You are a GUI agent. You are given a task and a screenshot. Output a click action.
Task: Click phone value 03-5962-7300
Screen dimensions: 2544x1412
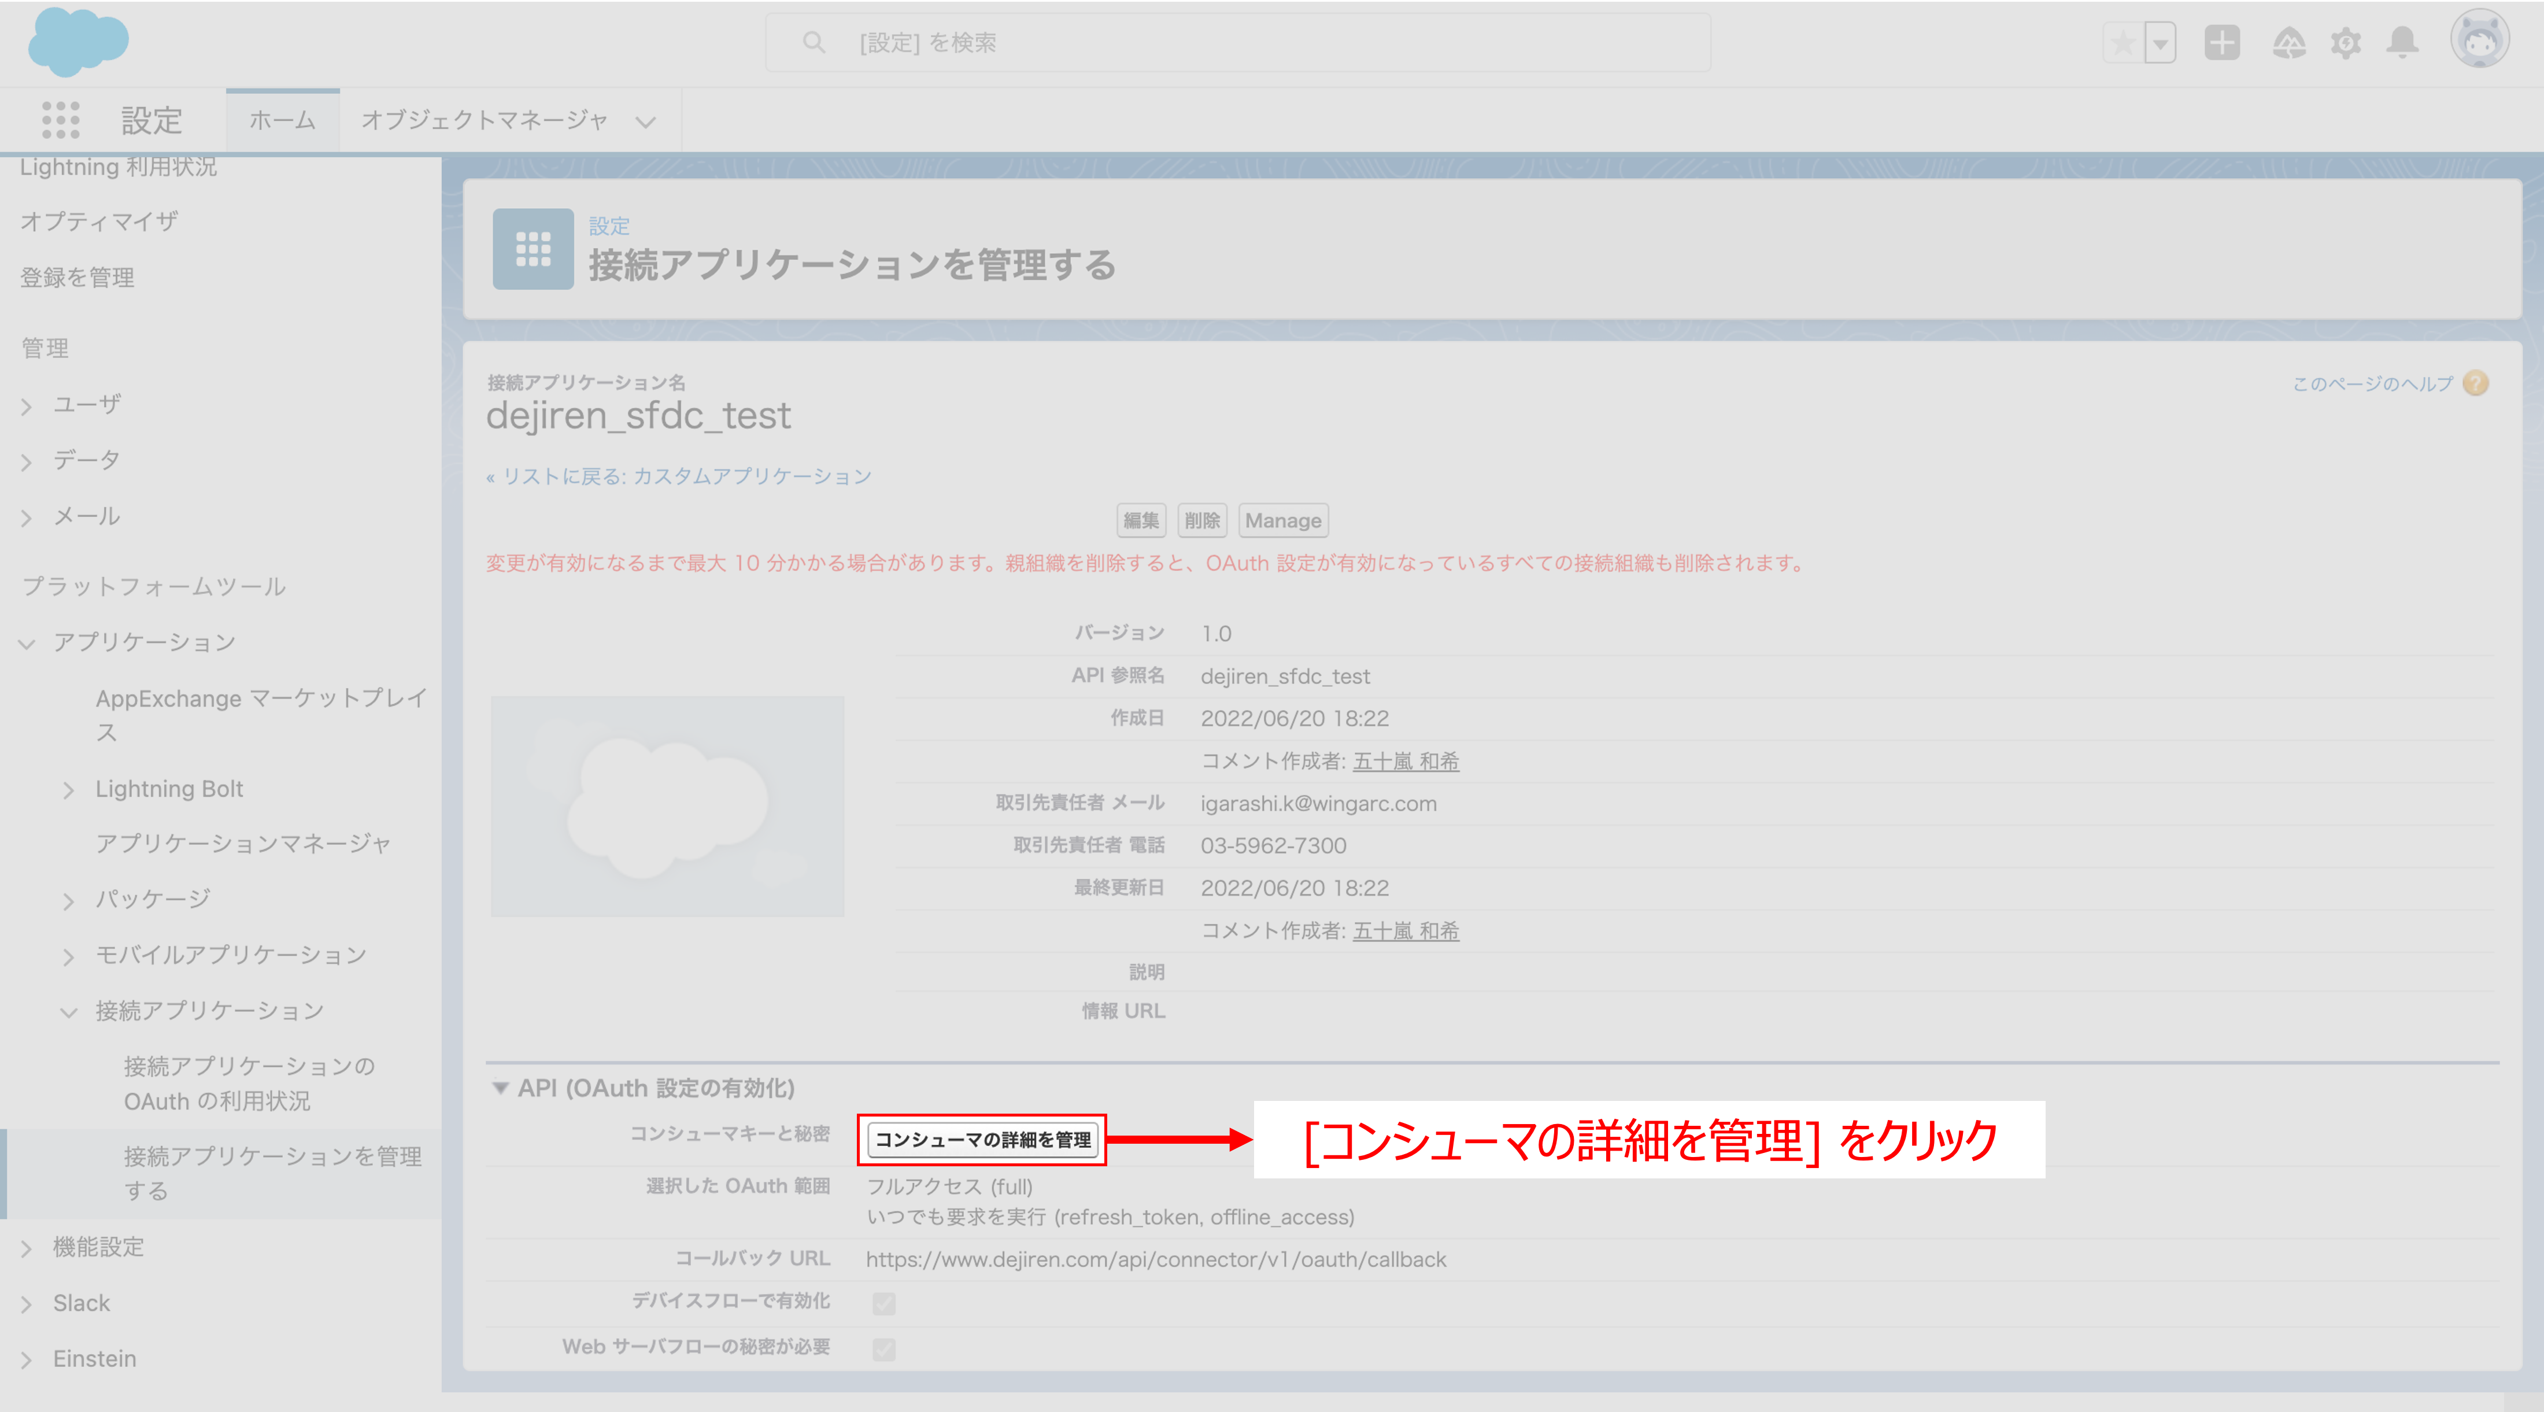(1273, 846)
